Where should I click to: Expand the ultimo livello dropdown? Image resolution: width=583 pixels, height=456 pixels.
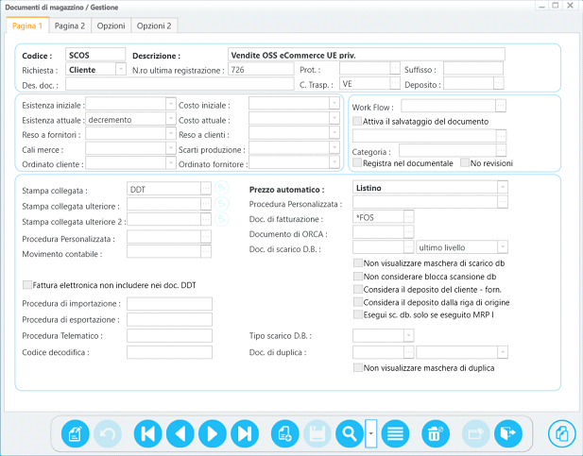pyautogui.click(x=503, y=246)
